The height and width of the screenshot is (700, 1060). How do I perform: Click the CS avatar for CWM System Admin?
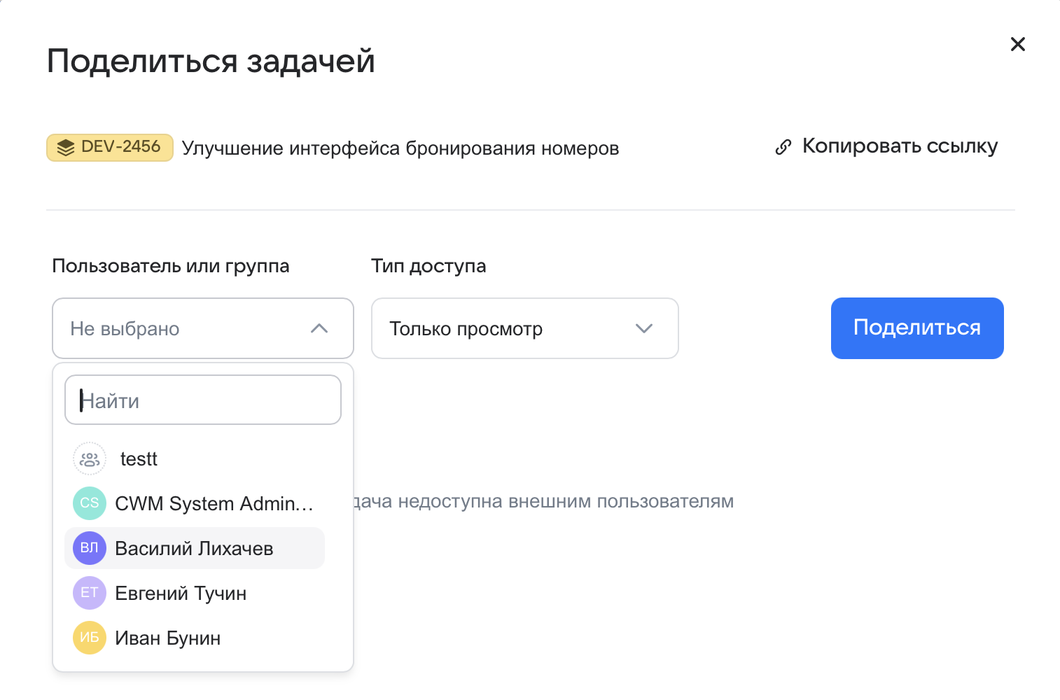coord(89,503)
